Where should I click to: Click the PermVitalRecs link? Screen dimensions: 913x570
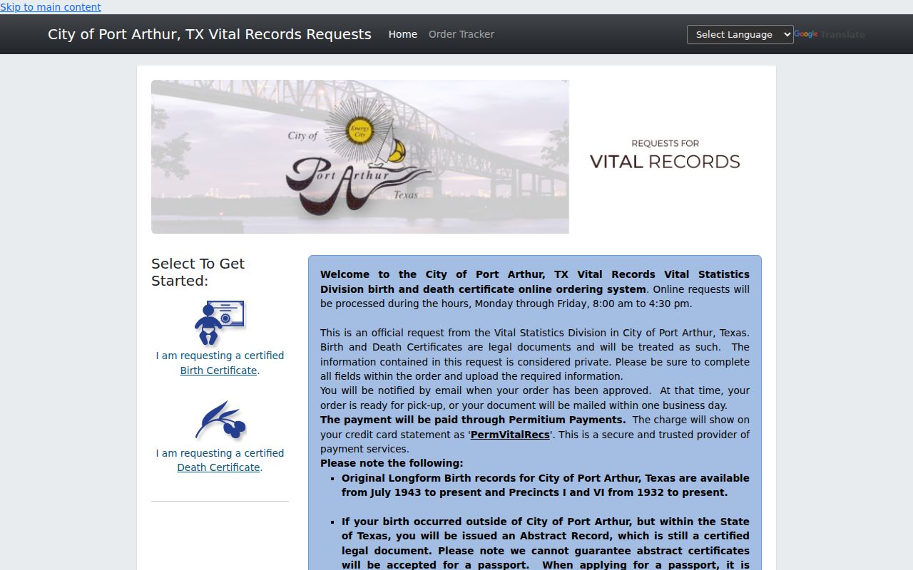[510, 435]
